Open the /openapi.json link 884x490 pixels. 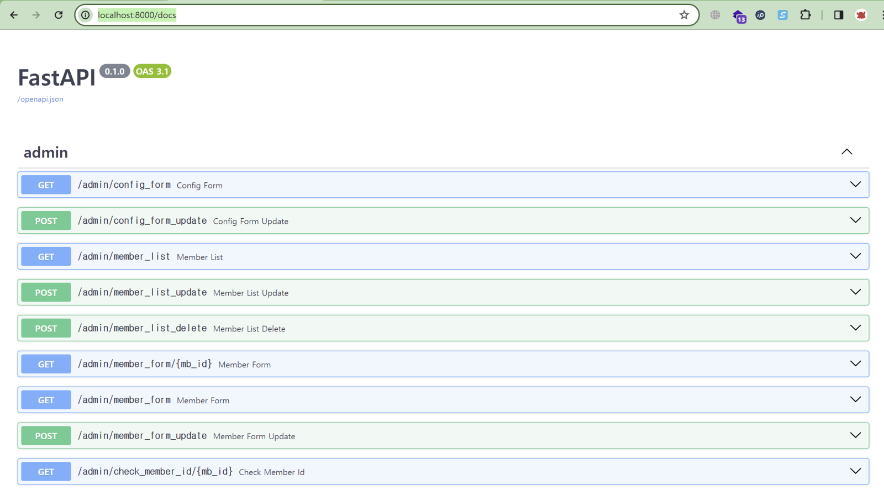pos(40,99)
